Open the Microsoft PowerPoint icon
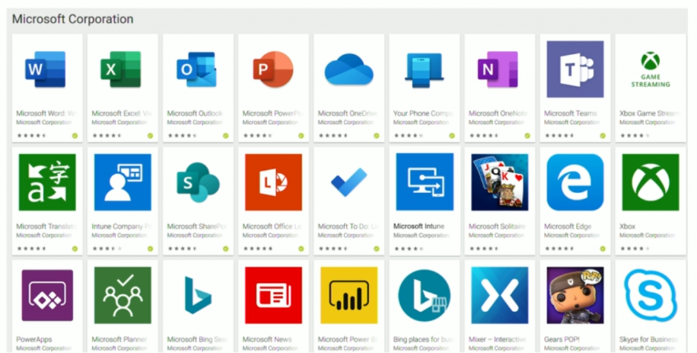Screen dimensions: 697x353 273,69
